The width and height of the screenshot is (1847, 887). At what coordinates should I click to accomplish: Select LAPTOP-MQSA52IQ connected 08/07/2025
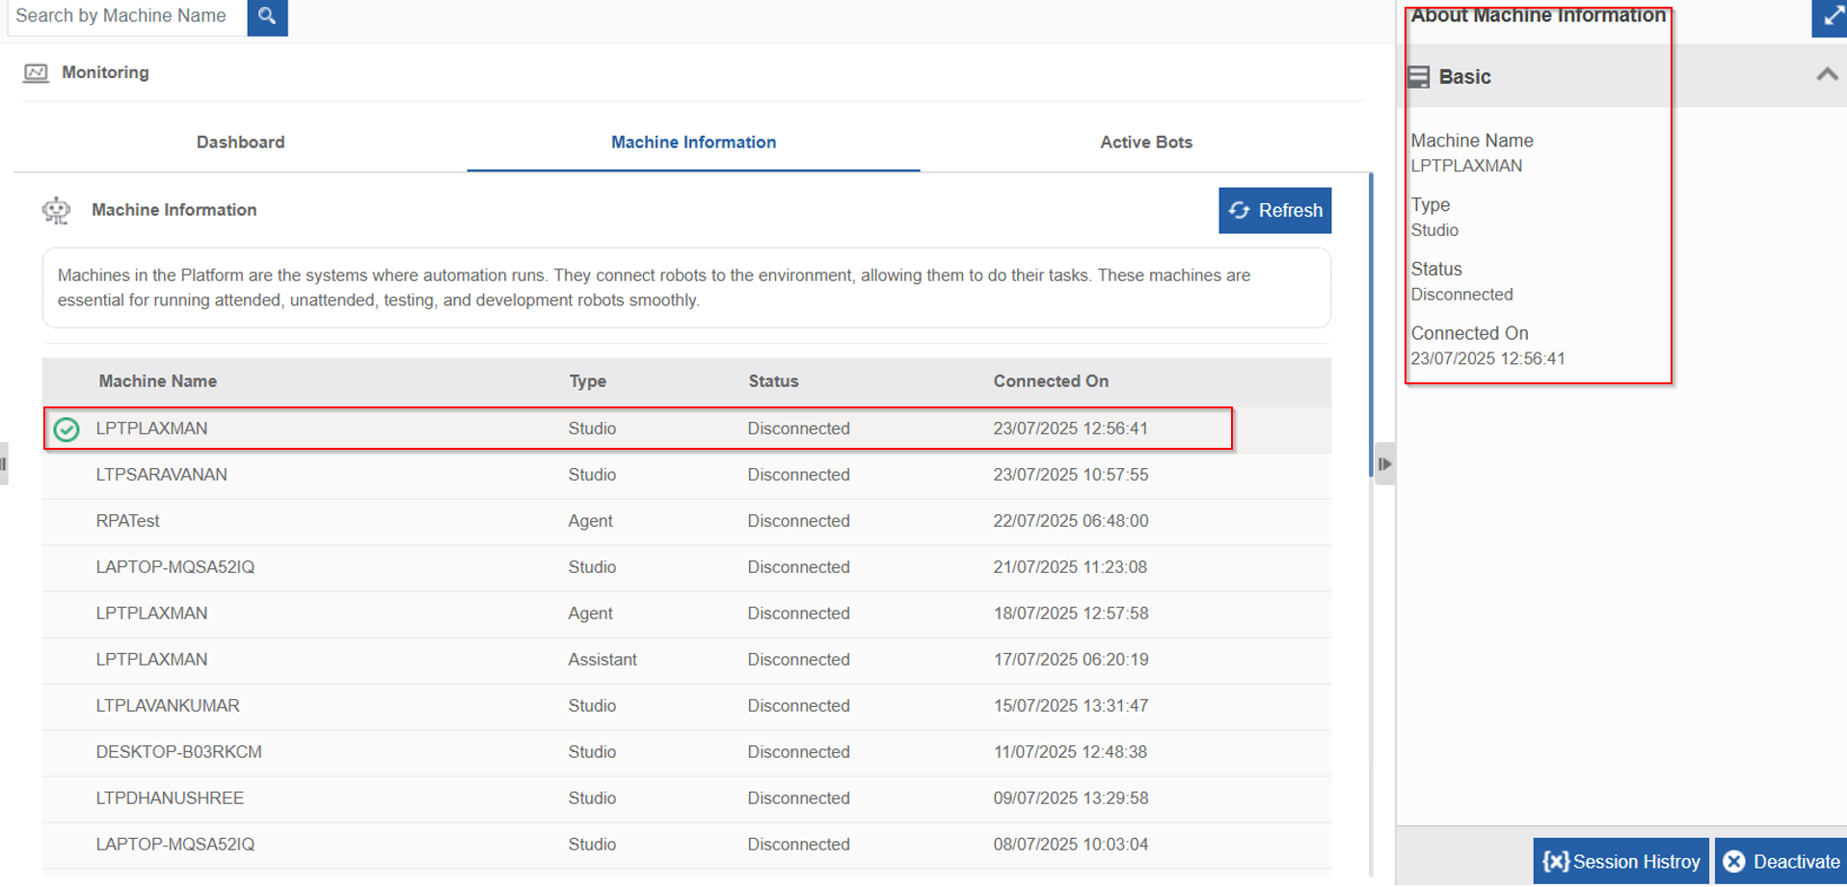pos(686,846)
